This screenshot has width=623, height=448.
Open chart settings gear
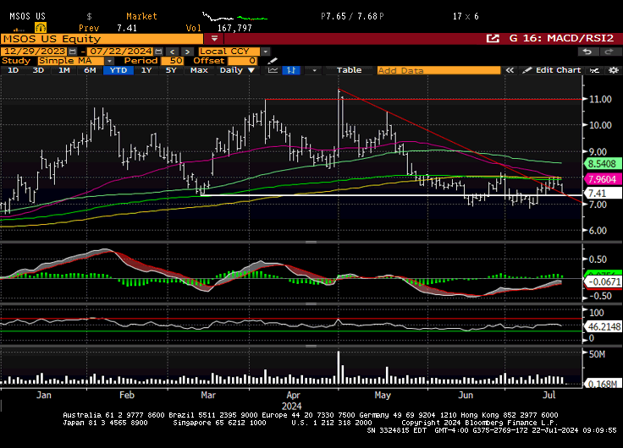point(614,70)
